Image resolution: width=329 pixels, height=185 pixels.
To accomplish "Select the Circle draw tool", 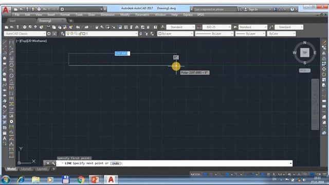I will coord(5,74).
